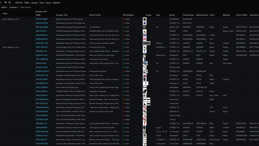Click FBA true icon in Panic Alarm LED row

coord(124,87)
